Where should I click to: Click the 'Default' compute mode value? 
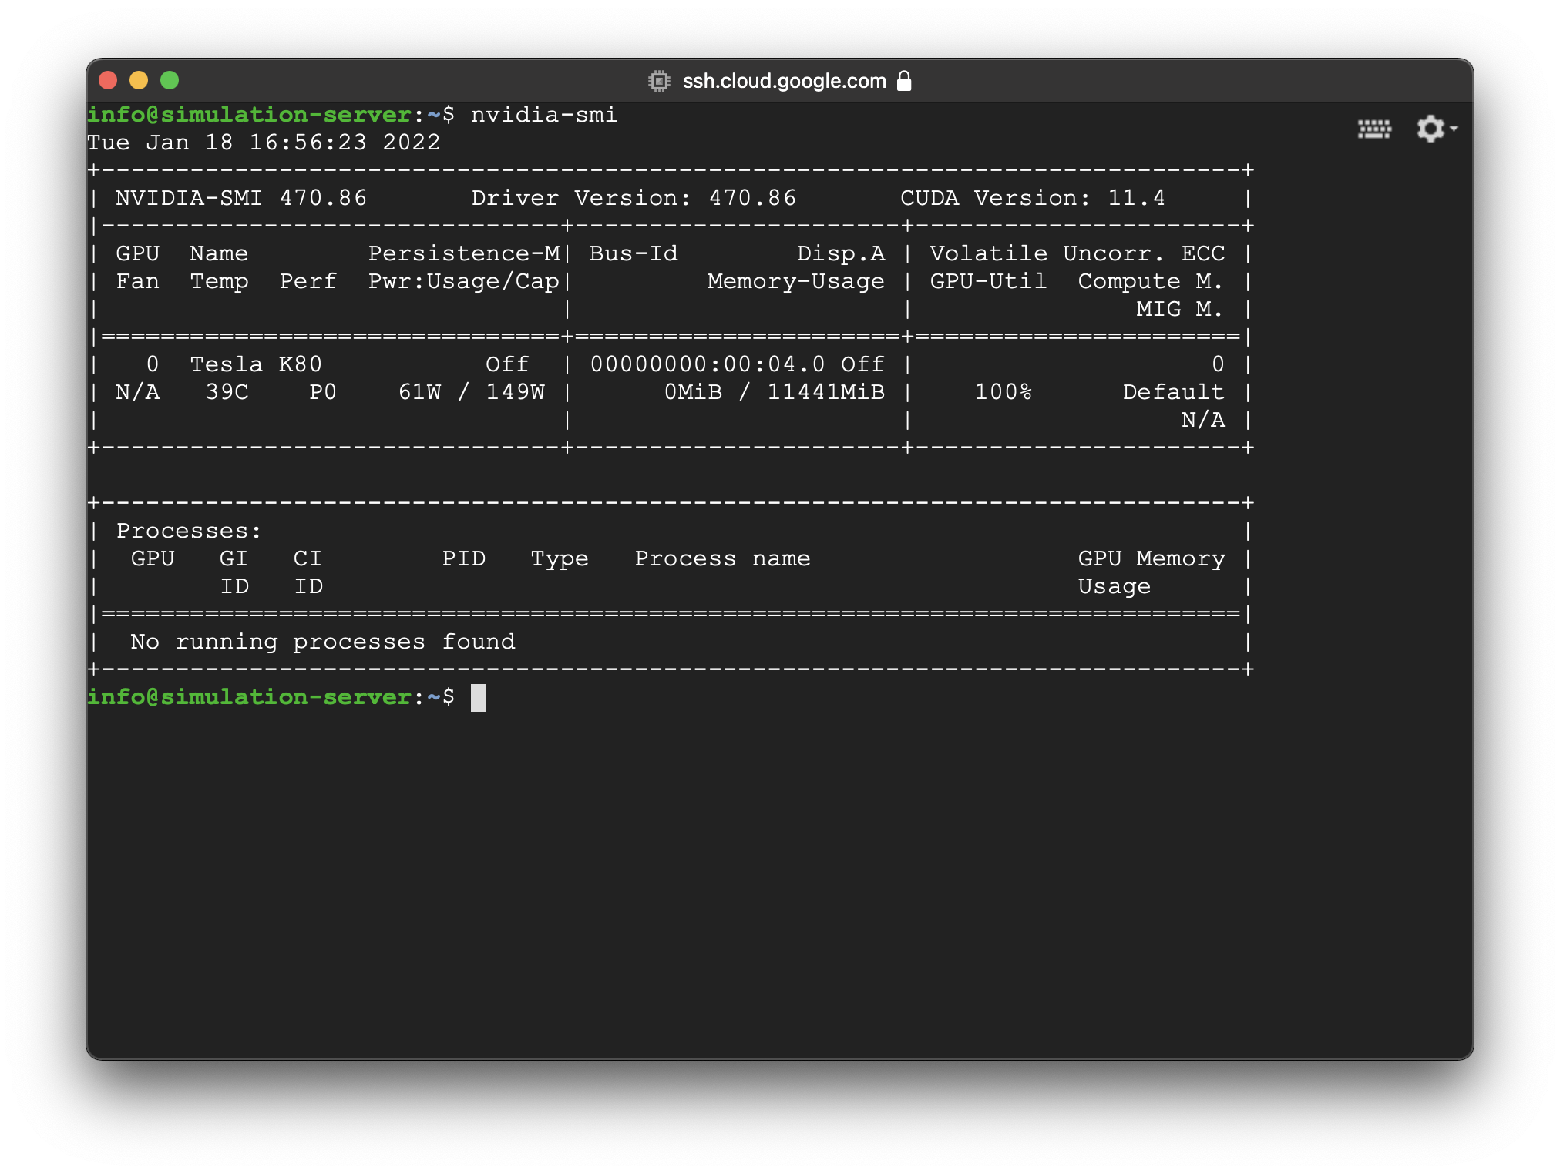(1174, 392)
